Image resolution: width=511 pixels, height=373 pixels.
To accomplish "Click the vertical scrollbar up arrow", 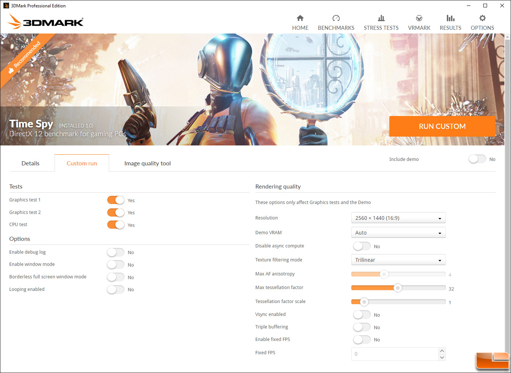I will point(508,37).
